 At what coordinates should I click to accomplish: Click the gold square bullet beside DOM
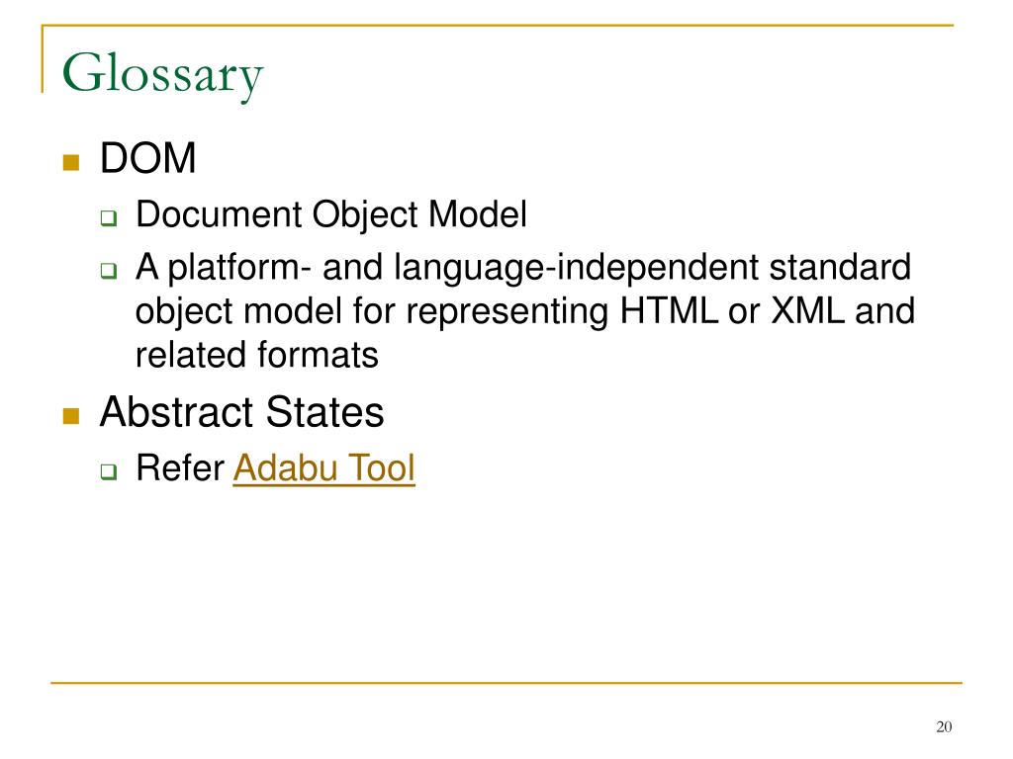[x=71, y=162]
